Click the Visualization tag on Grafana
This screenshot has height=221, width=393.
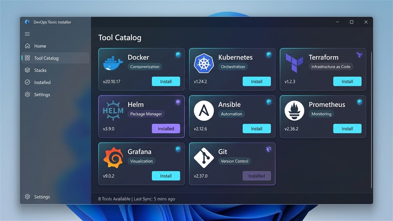point(142,161)
